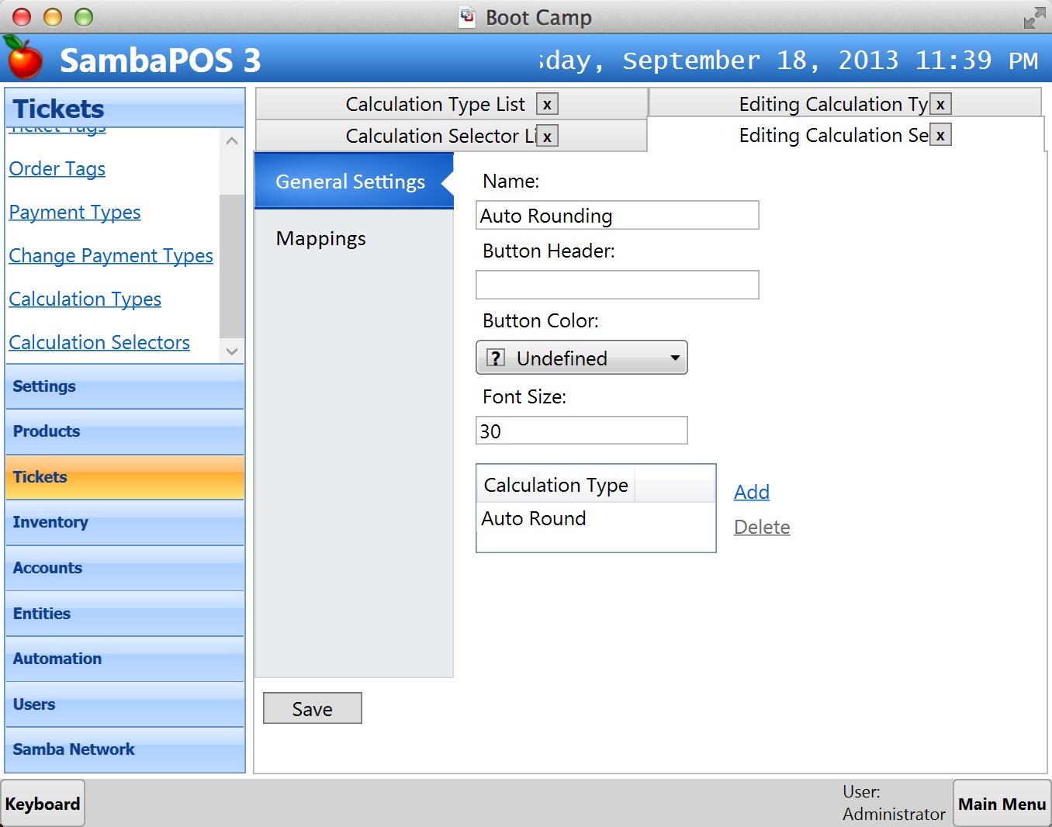The width and height of the screenshot is (1052, 827).
Task: Open the Mappings section
Action: click(320, 239)
